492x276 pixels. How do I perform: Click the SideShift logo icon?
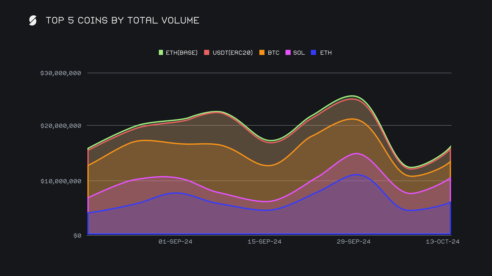[33, 20]
